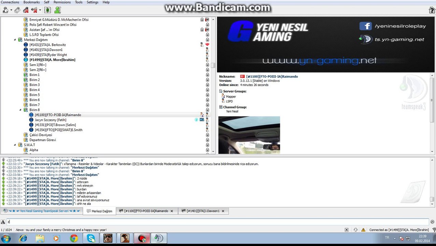Select user [#1431][STA]A. Berkowitz
This screenshot has height=246, width=436.
tap(47, 45)
